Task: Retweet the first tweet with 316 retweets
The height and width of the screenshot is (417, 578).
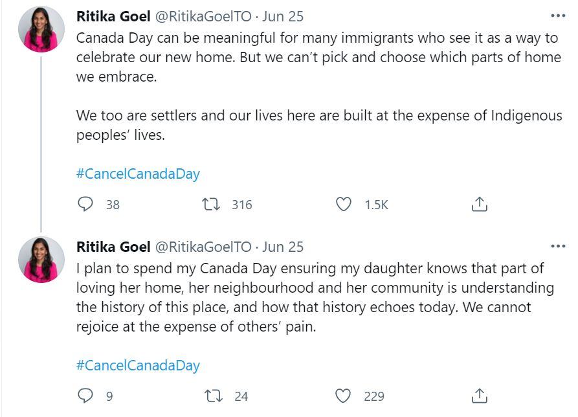Action: click(211, 204)
